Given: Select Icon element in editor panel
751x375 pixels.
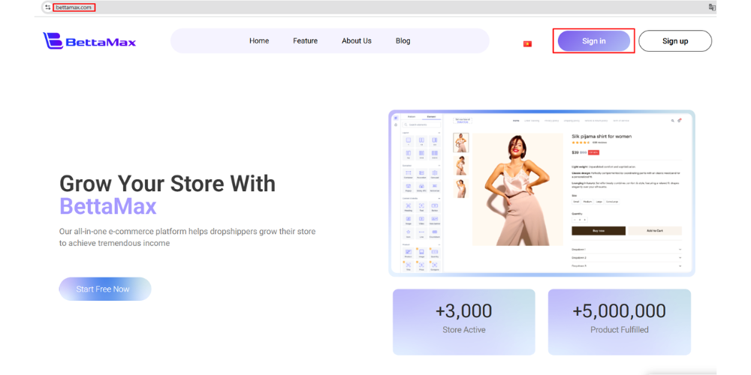Looking at the screenshot, I should click(409, 233).
